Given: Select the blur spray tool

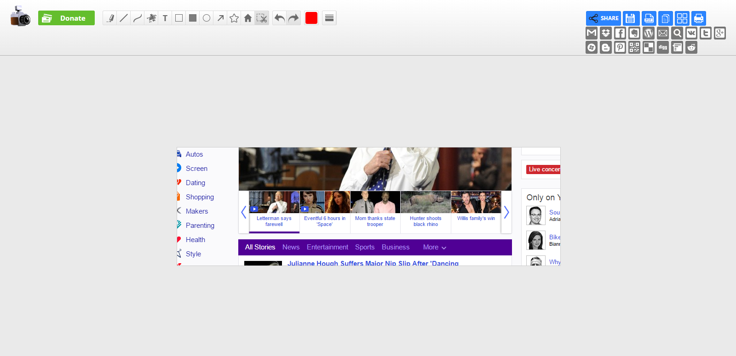Looking at the screenshot, I should (151, 18).
